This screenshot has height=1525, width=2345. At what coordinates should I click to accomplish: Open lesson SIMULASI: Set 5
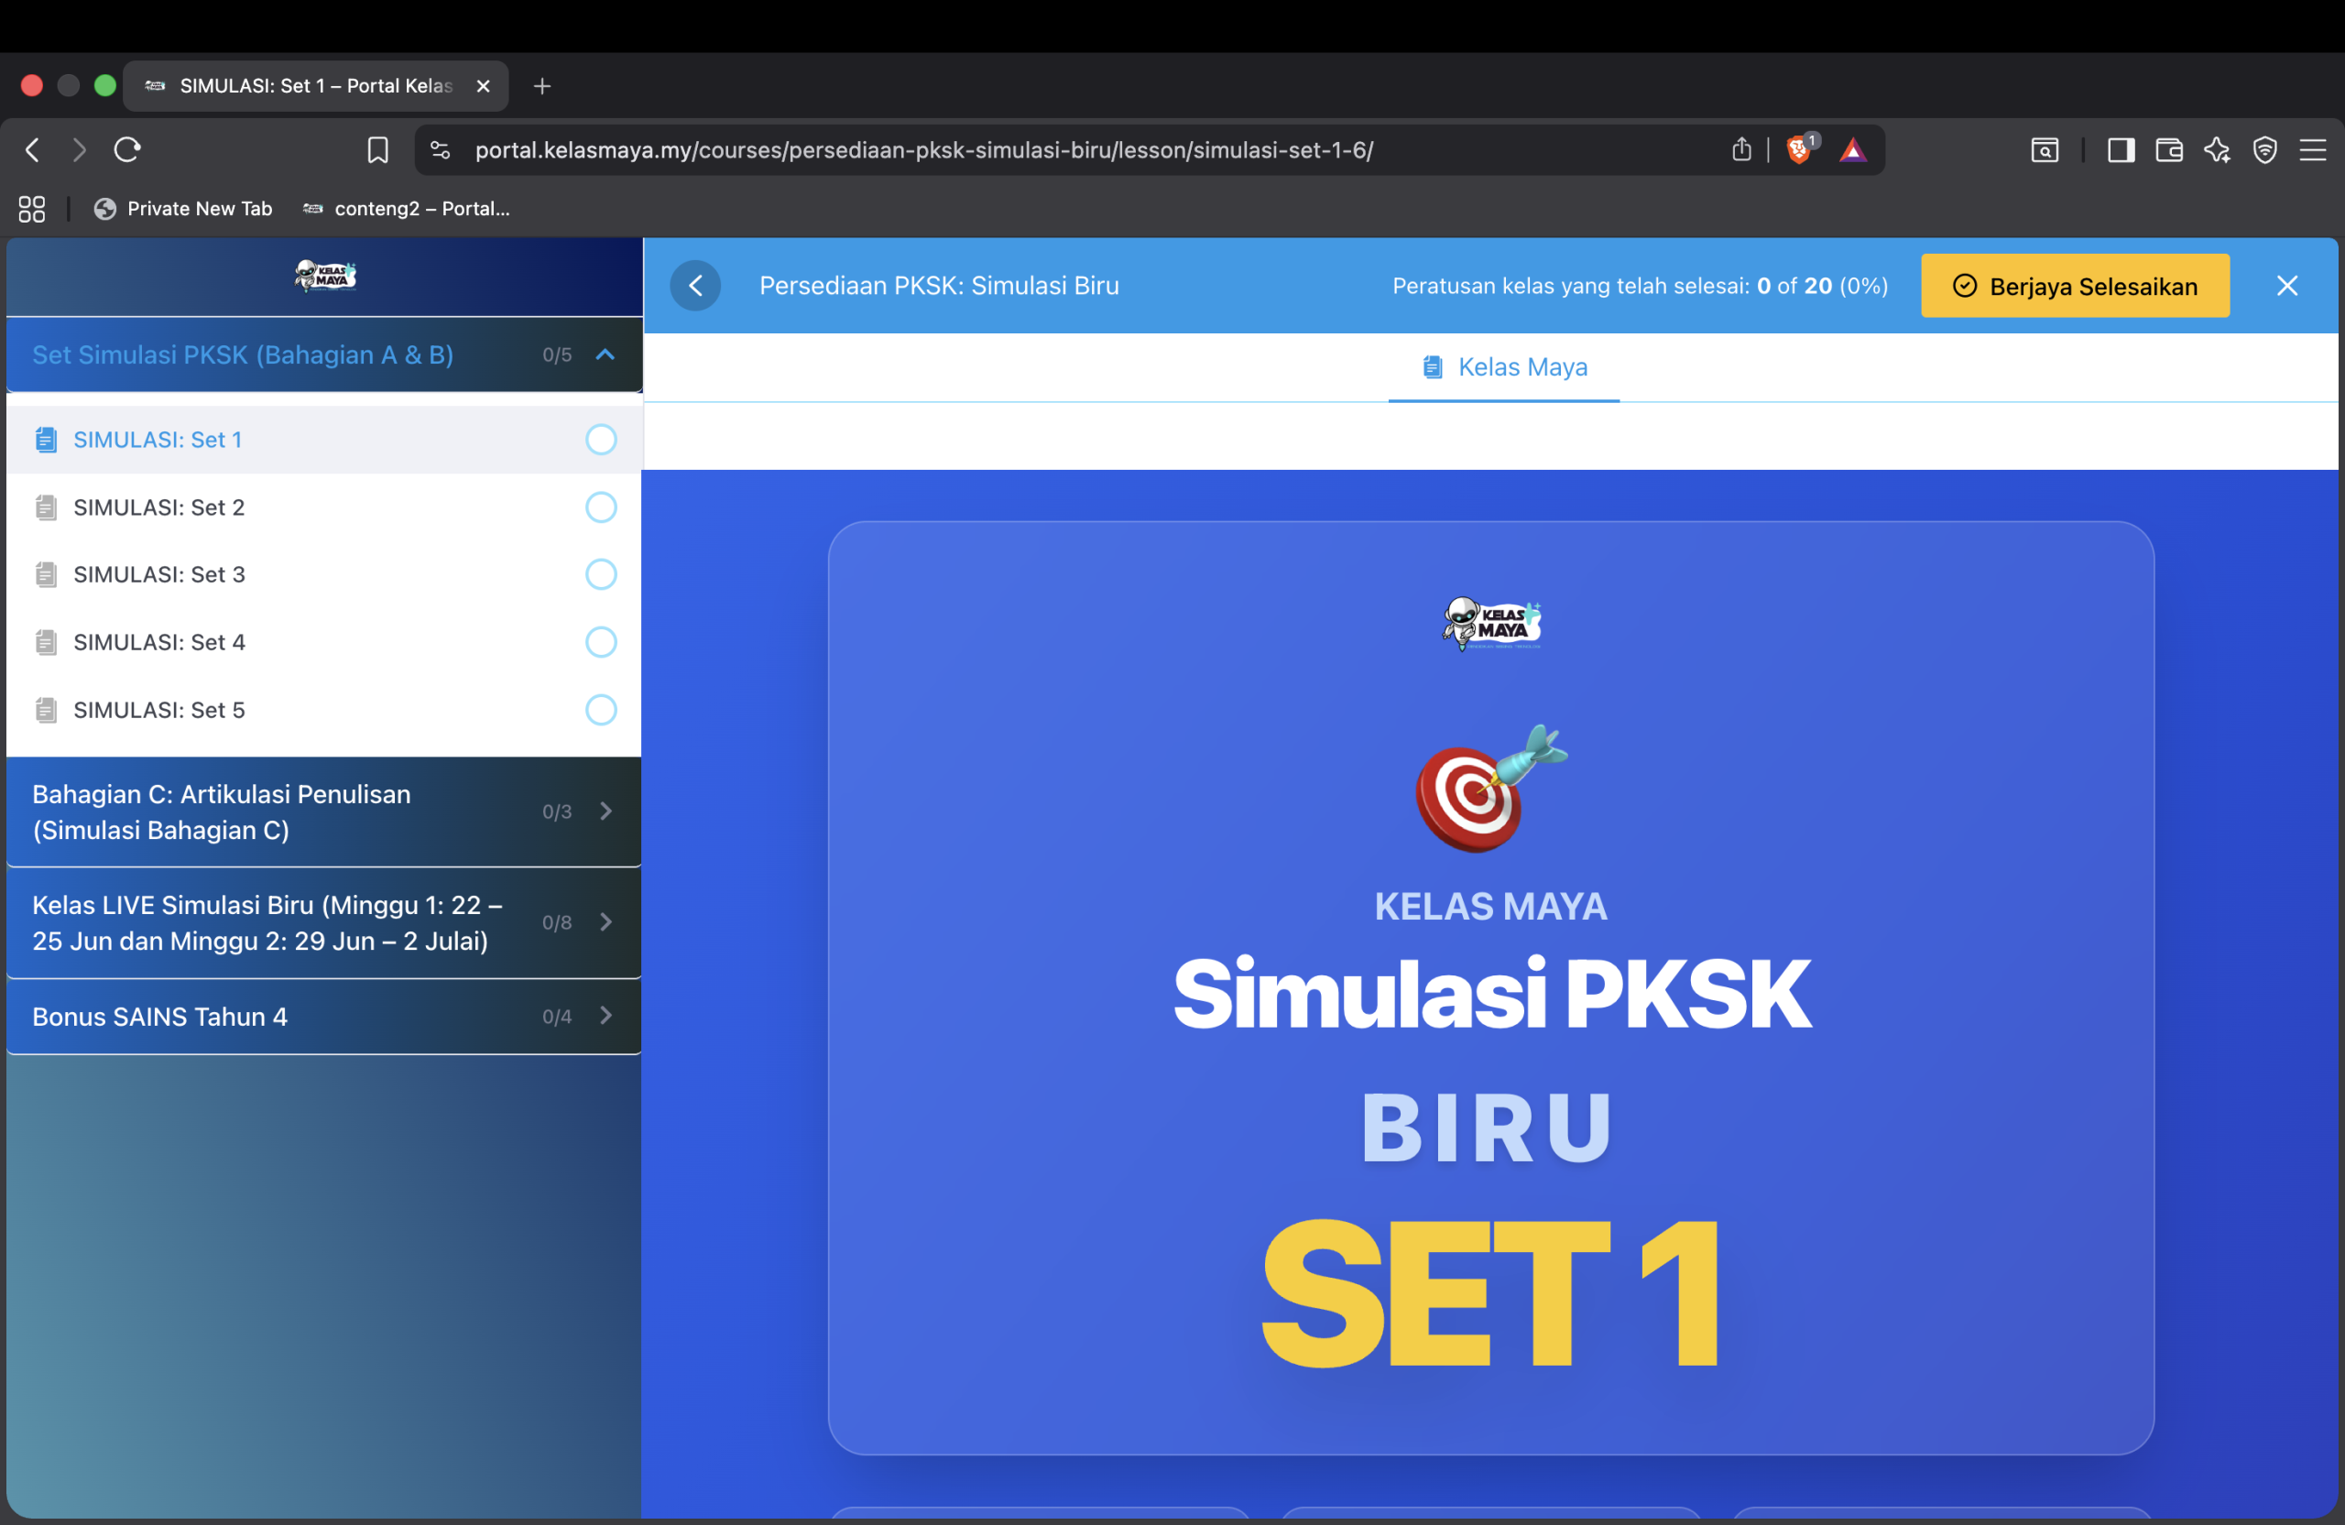click(324, 710)
